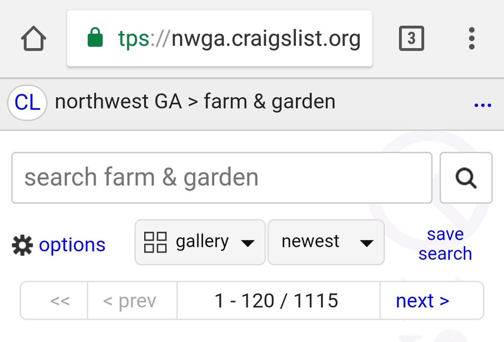Click the options text link
Viewport: 504px width, 342px height.
point(72,245)
